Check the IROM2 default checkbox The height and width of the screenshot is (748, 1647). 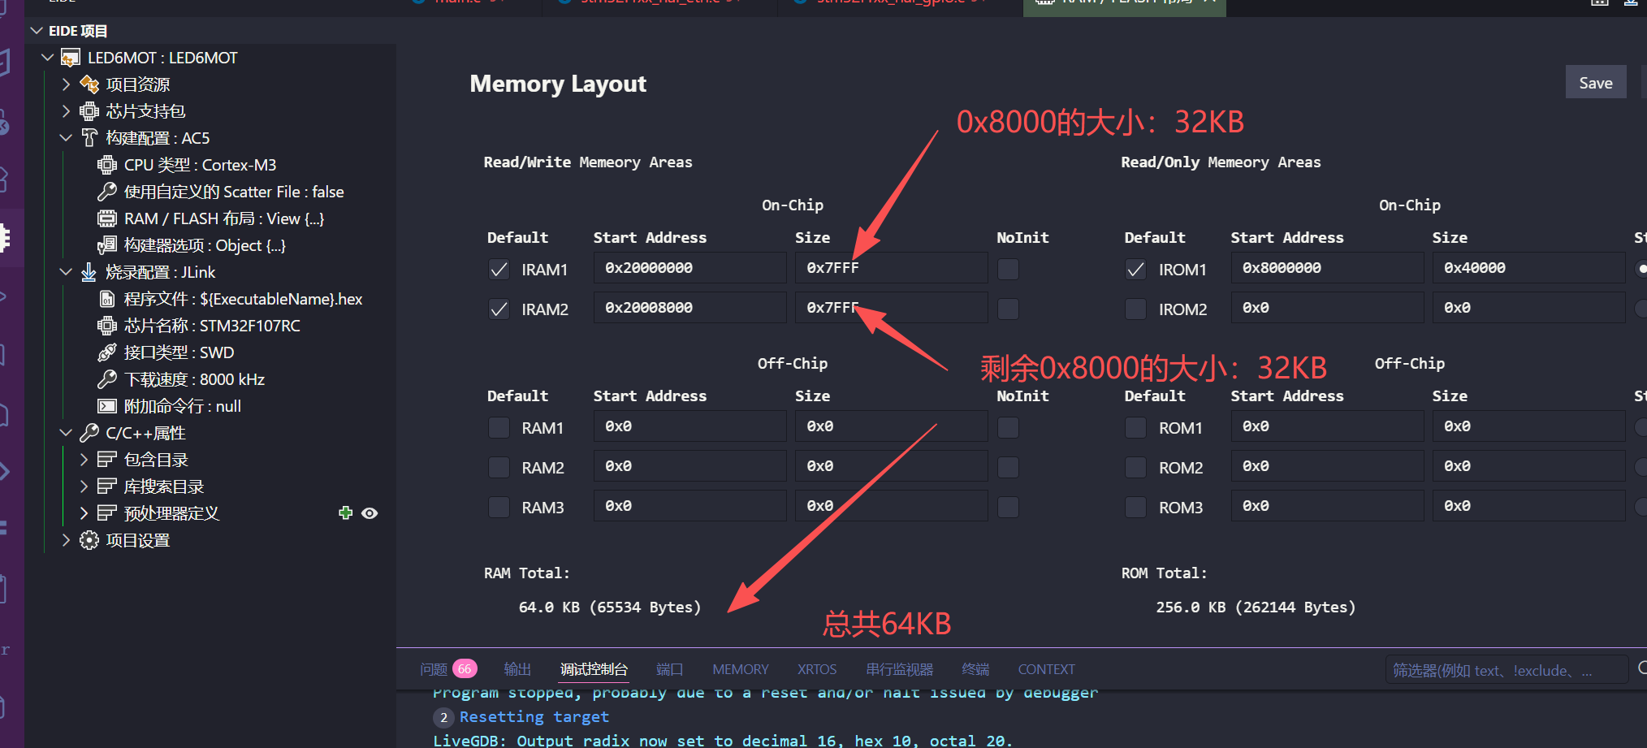point(1135,309)
